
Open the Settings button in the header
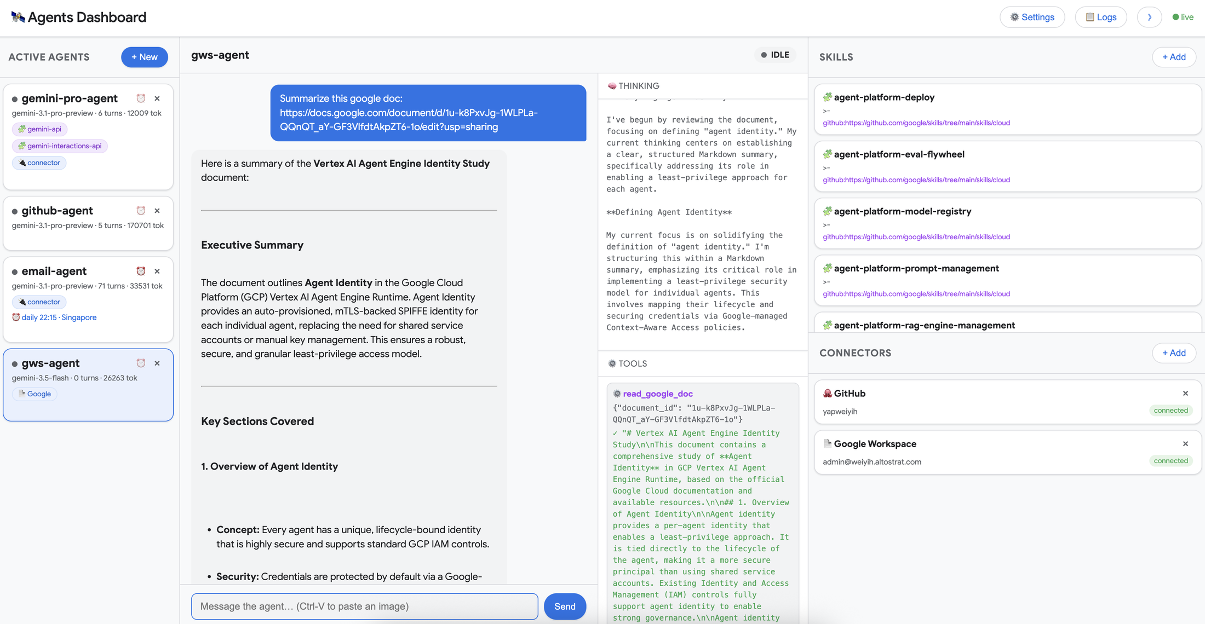point(1032,17)
